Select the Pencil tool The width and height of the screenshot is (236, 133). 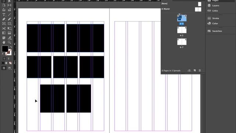click(9, 19)
